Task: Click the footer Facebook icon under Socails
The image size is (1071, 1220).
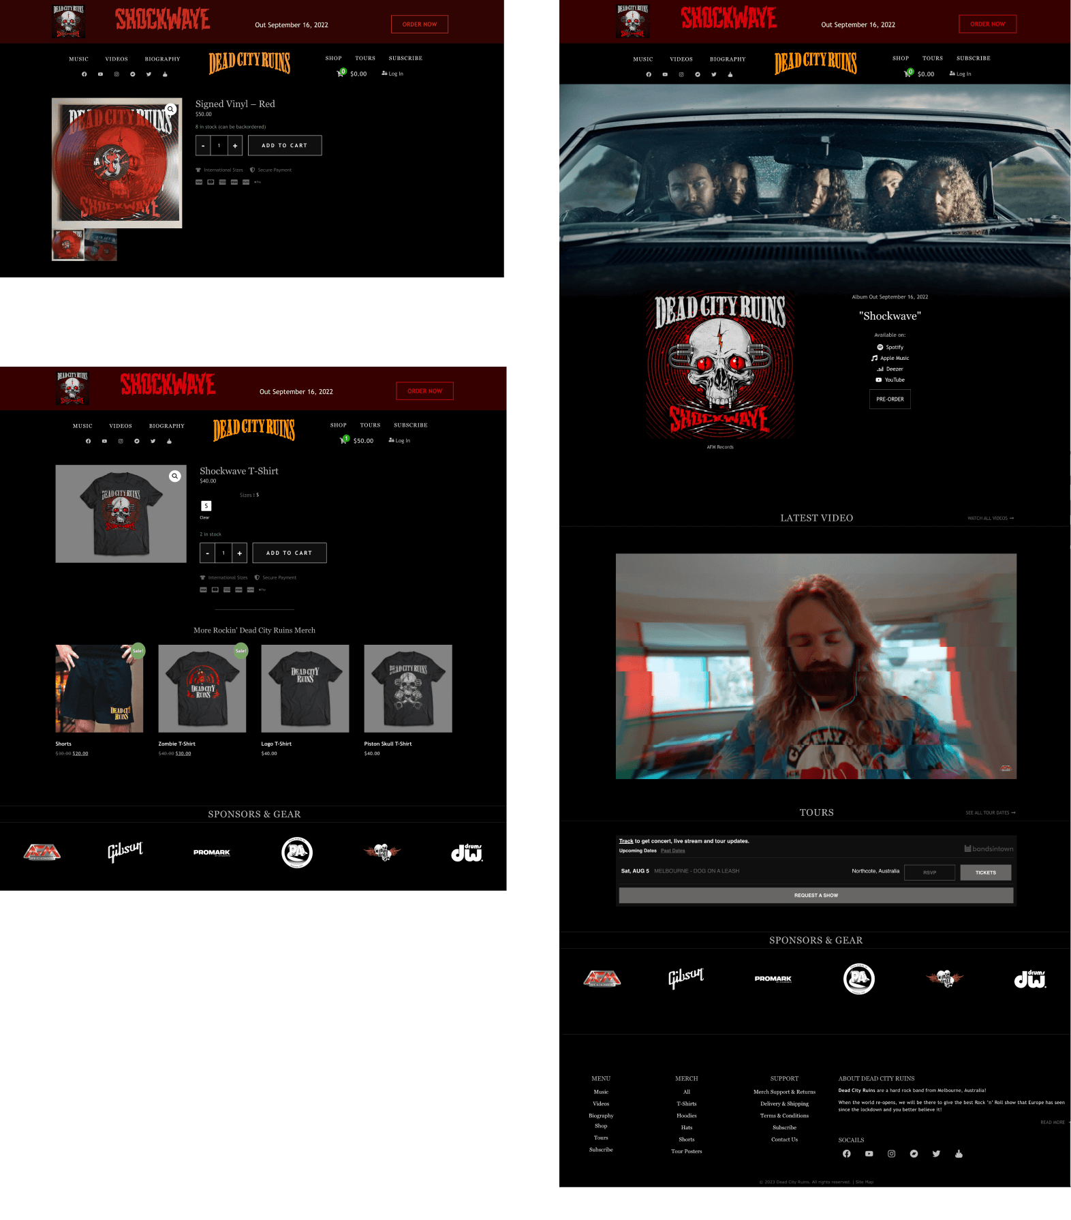Action: click(846, 1154)
